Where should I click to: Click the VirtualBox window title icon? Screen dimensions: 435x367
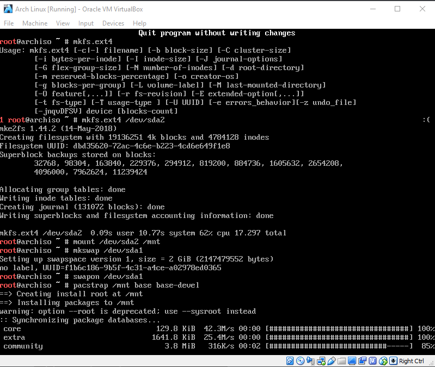pos(8,9)
